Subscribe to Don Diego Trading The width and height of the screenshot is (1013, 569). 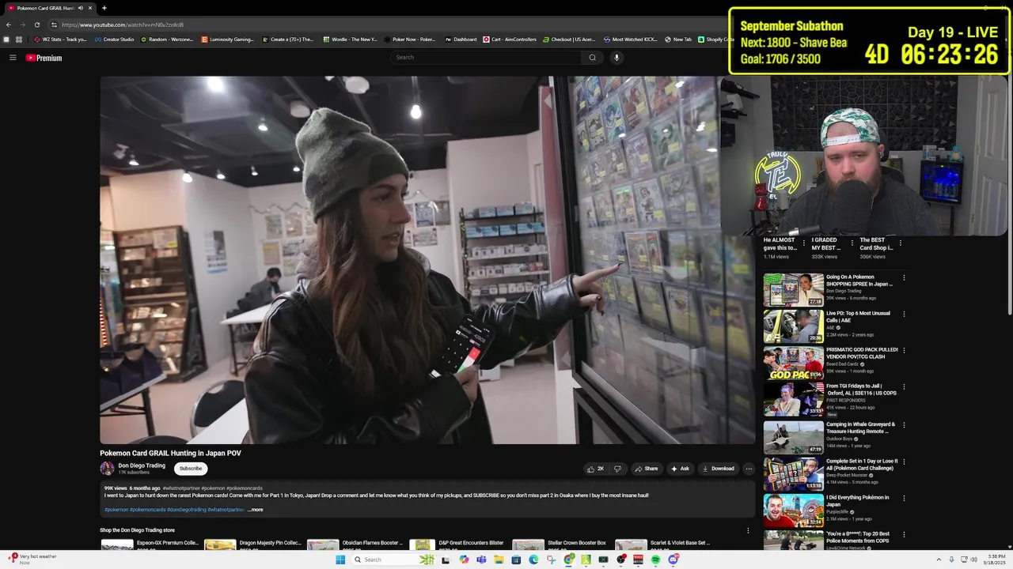click(x=191, y=469)
